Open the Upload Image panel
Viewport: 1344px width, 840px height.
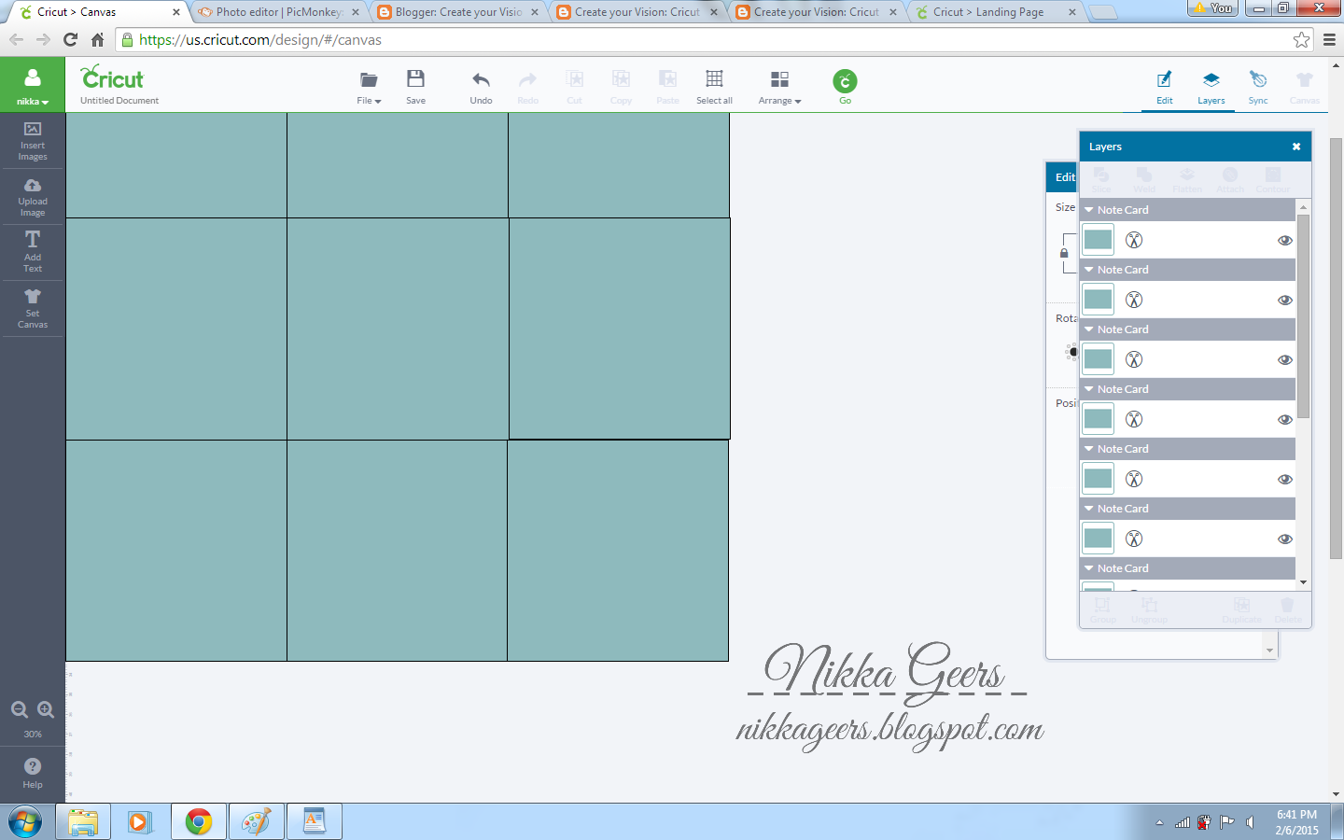point(32,197)
